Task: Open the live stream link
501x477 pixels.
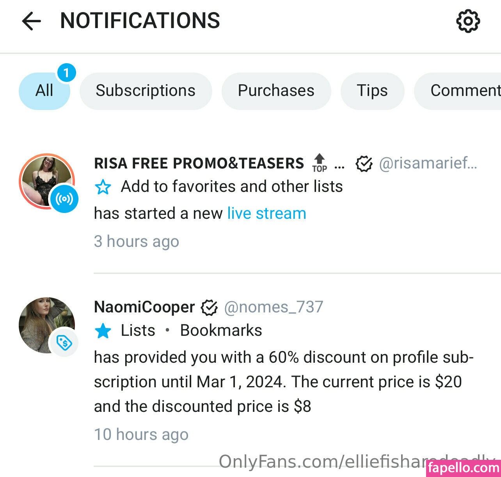Action: (266, 214)
